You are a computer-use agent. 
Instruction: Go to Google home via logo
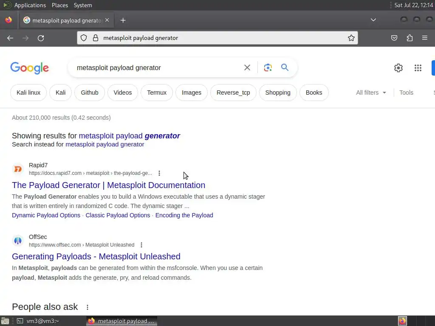(x=30, y=68)
